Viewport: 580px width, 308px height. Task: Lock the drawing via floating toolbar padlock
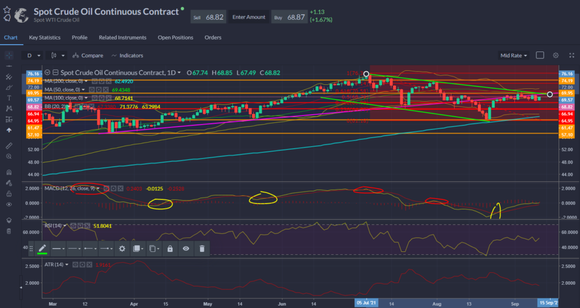click(x=169, y=249)
